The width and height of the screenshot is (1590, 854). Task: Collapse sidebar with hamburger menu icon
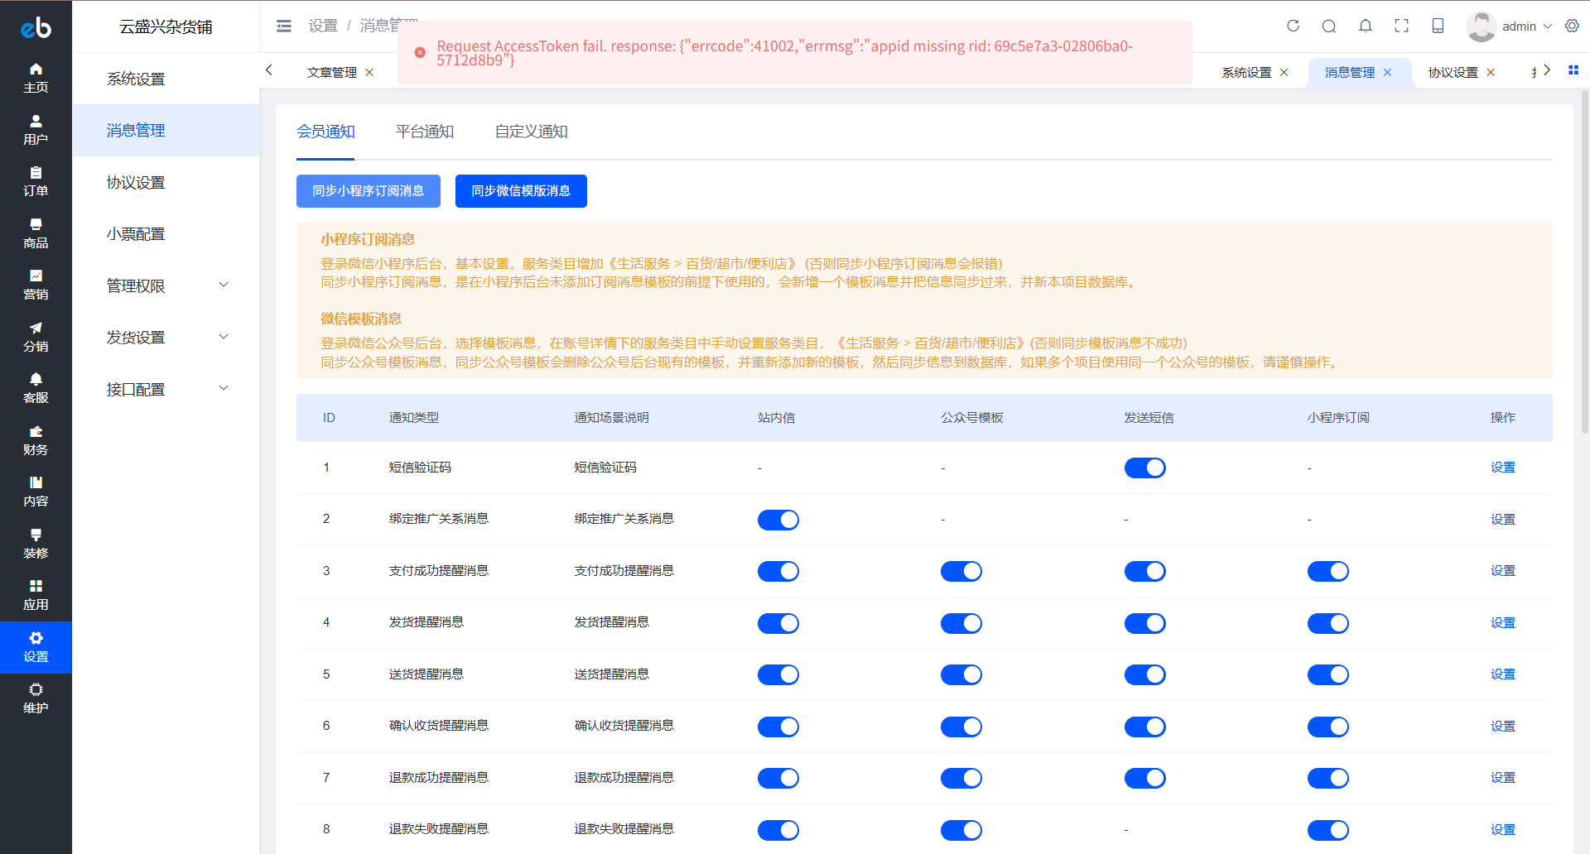[284, 26]
